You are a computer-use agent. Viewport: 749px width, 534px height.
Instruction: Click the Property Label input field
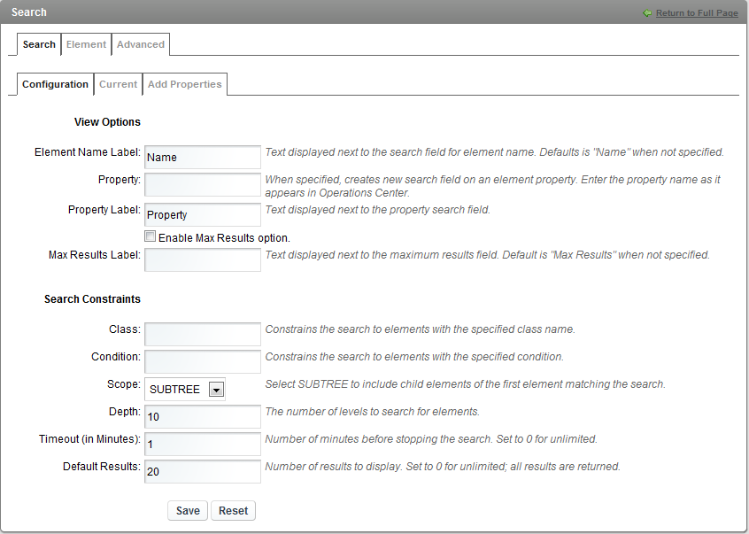(x=203, y=214)
